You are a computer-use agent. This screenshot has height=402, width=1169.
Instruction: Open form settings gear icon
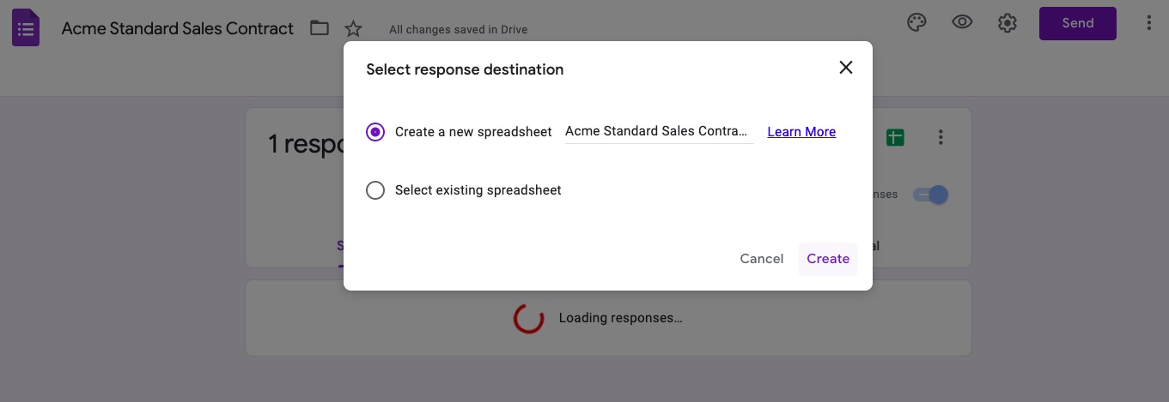pos(1008,23)
